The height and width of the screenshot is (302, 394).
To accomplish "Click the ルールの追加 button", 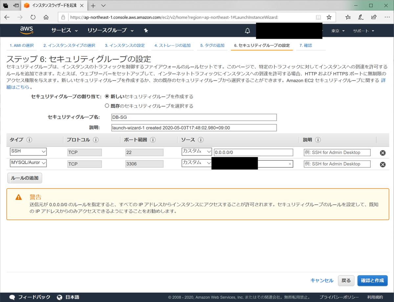I will click(x=24, y=178).
